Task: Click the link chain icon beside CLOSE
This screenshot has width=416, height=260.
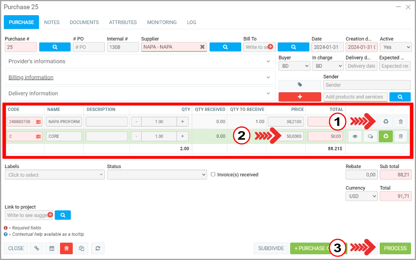Action: [37, 248]
